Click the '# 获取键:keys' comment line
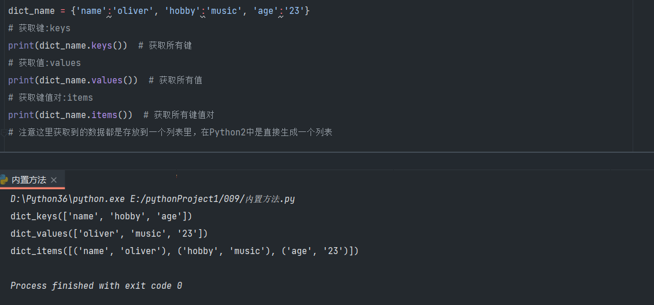The width and height of the screenshot is (654, 305). (39, 28)
